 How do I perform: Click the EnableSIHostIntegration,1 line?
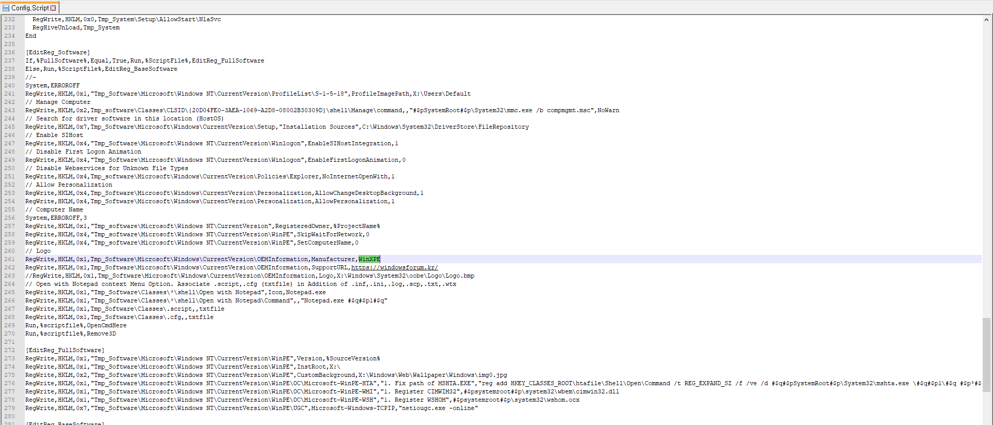click(x=212, y=143)
